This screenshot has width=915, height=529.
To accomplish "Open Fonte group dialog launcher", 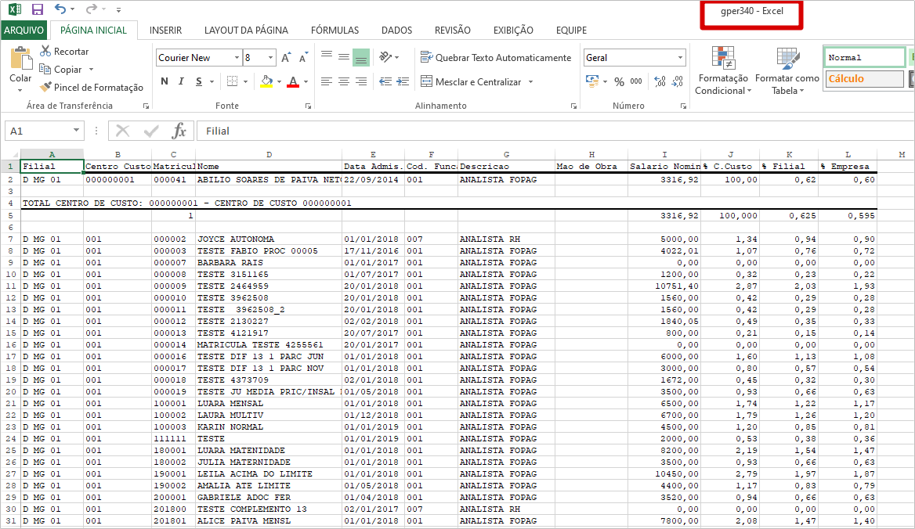I will [x=308, y=106].
